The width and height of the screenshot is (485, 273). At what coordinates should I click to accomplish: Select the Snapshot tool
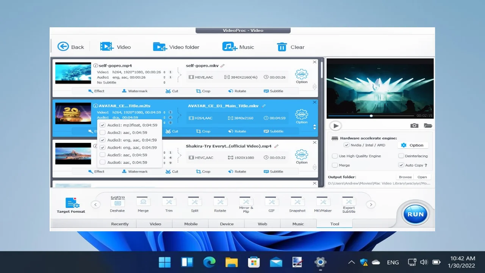pos(297,204)
